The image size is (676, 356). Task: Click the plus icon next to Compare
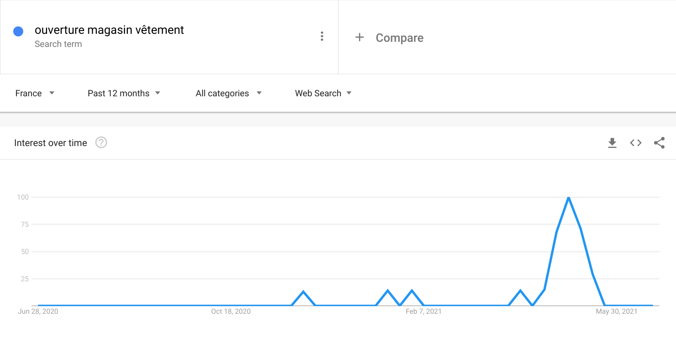(360, 37)
